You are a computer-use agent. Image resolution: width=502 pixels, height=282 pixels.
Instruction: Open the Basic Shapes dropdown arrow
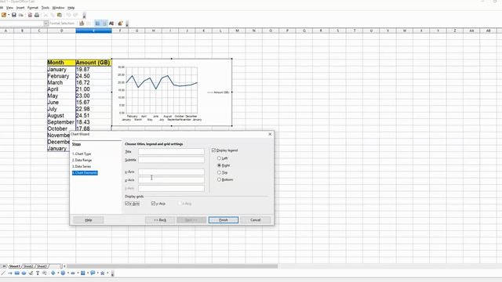pyautogui.click(x=58, y=273)
